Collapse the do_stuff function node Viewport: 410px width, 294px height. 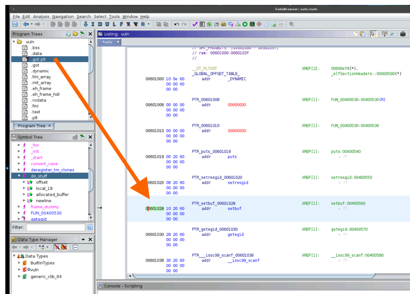19,176
